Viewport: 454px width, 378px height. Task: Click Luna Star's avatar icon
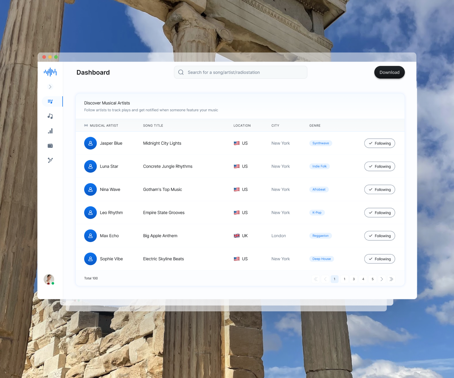tap(91, 166)
